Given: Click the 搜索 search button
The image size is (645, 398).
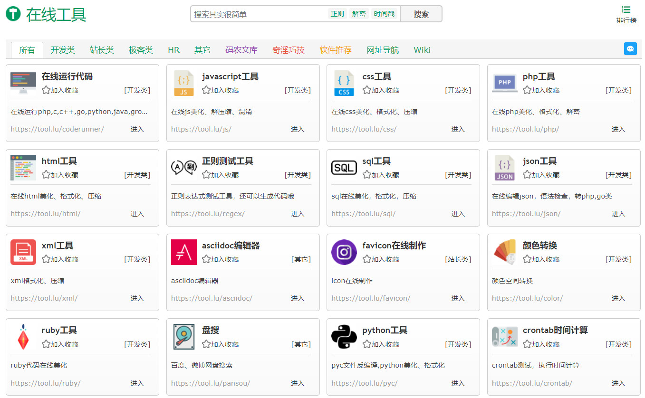Looking at the screenshot, I should (421, 14).
